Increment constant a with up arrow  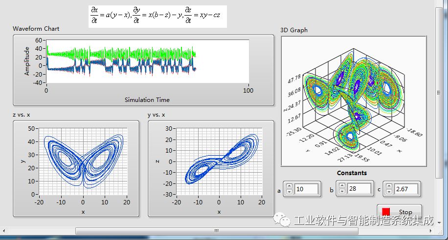click(289, 186)
